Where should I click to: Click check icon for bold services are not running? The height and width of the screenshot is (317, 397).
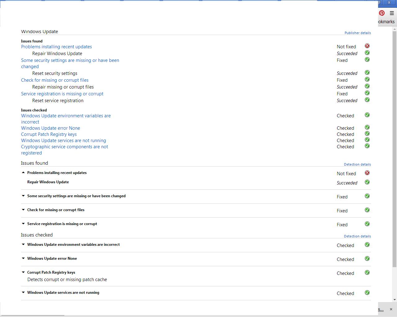[x=367, y=293]
